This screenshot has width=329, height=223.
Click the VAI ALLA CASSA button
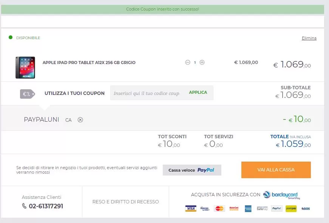point(276,170)
